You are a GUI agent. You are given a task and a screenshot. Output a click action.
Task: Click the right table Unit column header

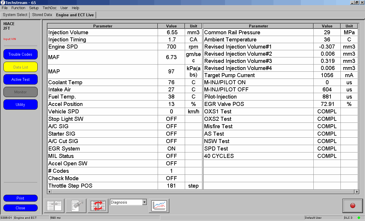349,26
